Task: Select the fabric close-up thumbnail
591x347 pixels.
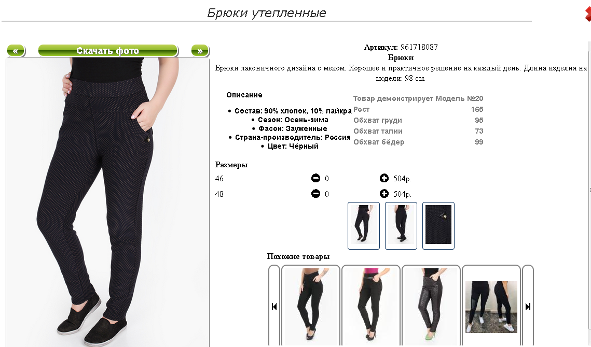Action: (438, 225)
